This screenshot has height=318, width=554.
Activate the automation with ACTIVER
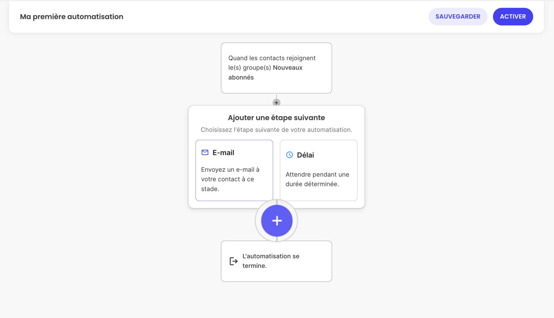point(513,16)
